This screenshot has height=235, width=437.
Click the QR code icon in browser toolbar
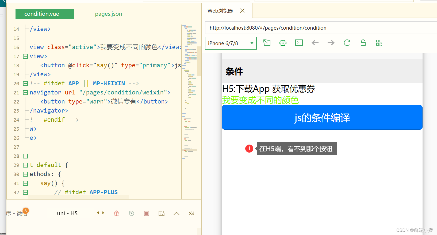point(379,43)
